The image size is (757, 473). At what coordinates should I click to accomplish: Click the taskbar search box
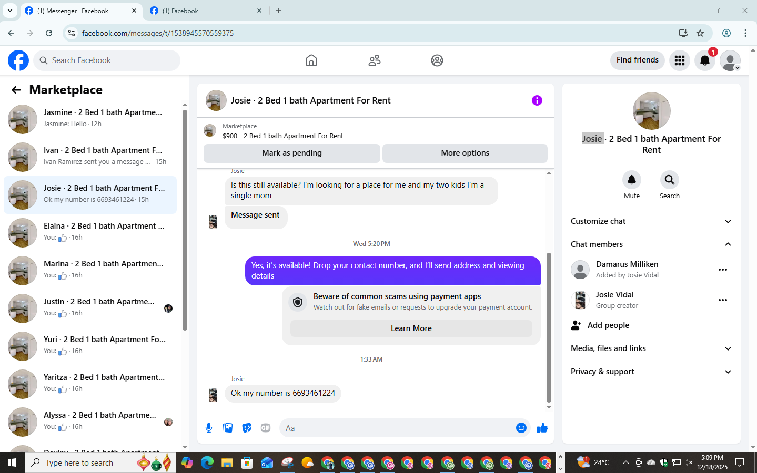tap(100, 462)
